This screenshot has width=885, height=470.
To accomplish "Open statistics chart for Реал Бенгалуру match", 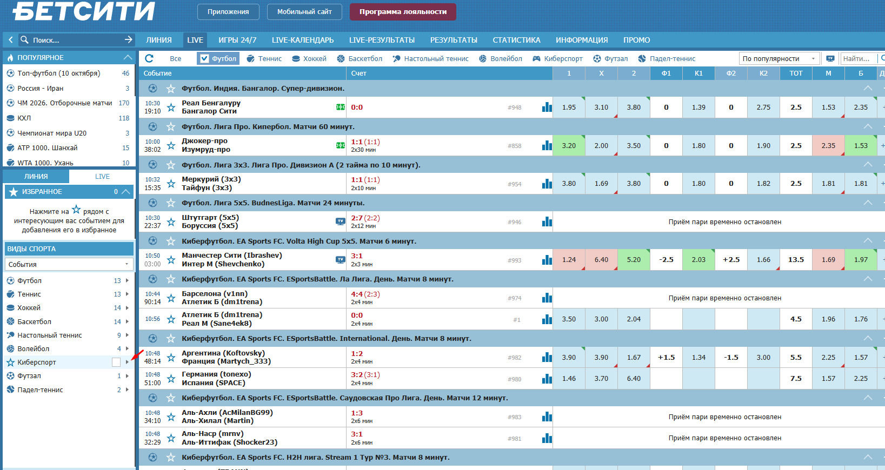I will [547, 108].
